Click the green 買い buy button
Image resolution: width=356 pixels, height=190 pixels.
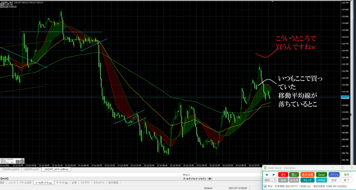pyautogui.click(x=294, y=175)
